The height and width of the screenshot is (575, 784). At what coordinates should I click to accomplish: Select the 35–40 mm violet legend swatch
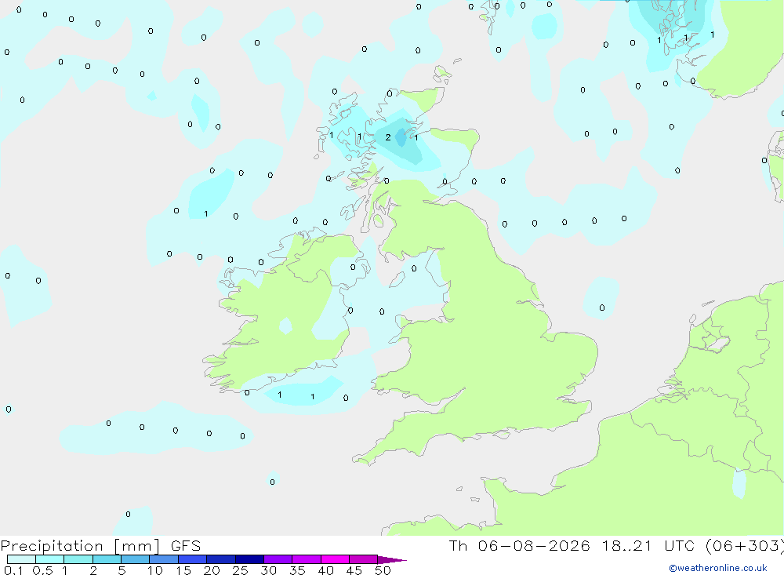click(x=307, y=559)
